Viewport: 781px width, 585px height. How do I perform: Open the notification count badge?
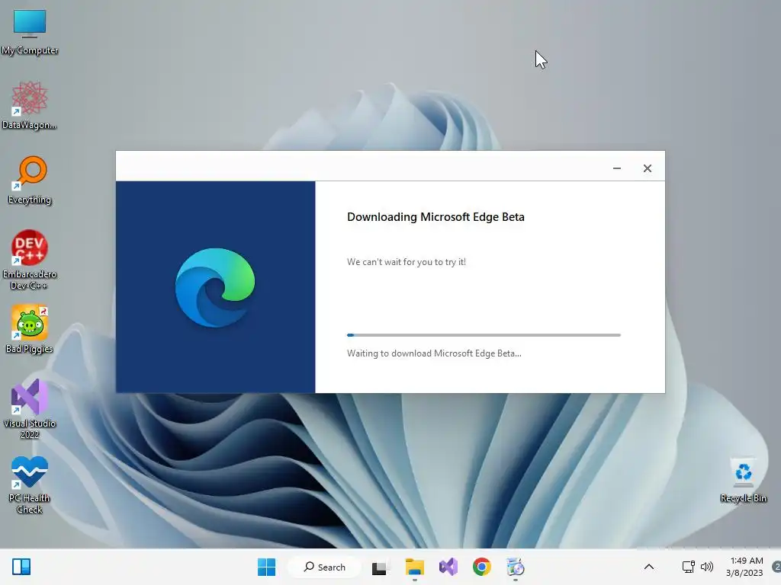tap(776, 567)
